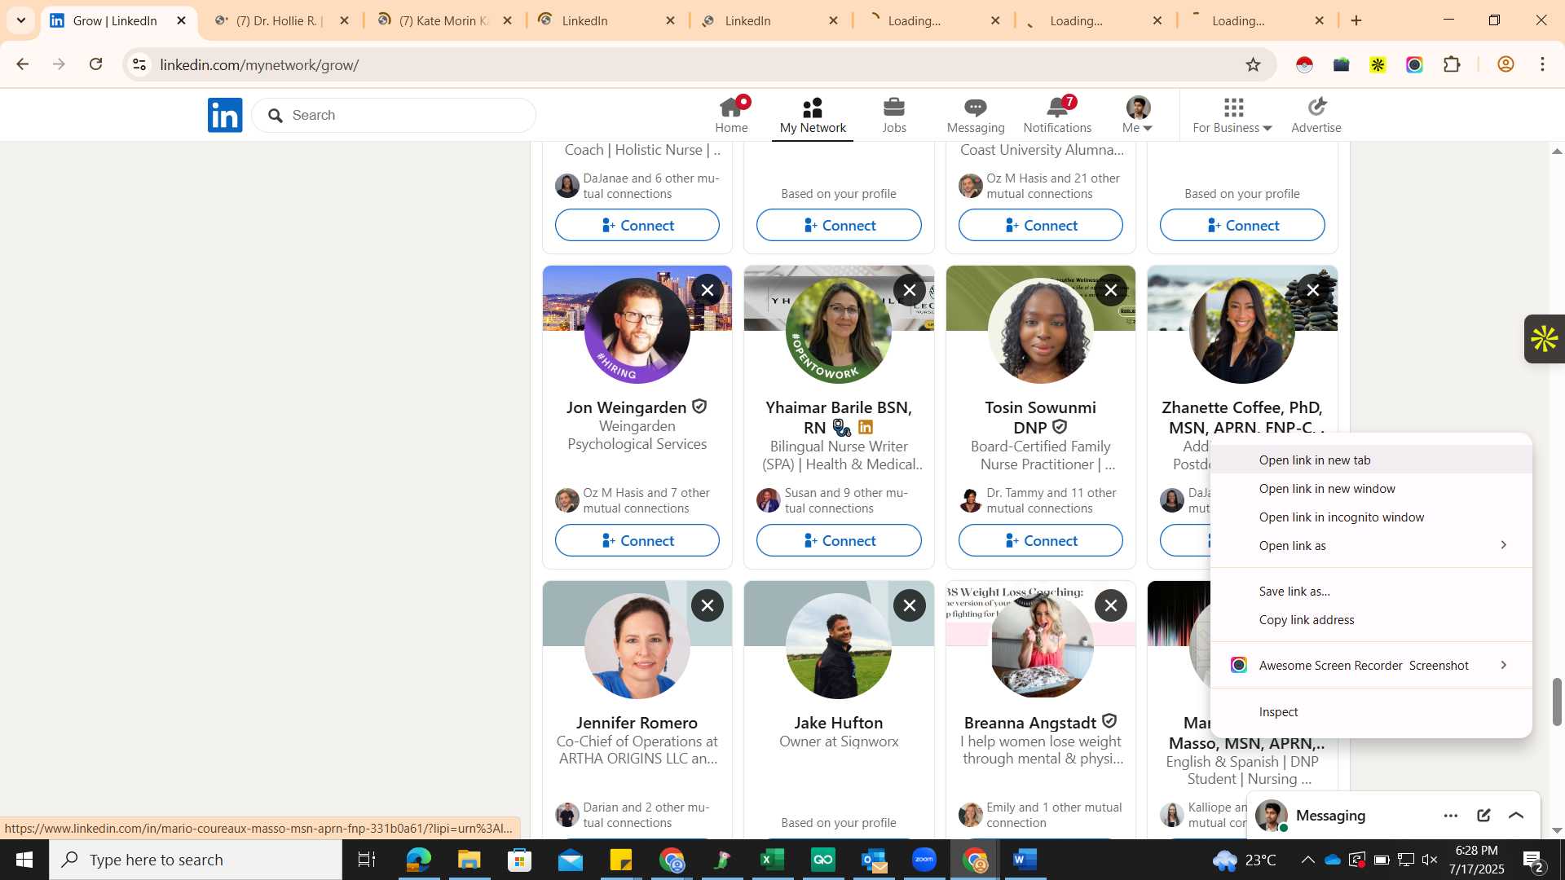Dismiss Zhanette Coffee suggestion card
Image resolution: width=1565 pixels, height=880 pixels.
click(x=1312, y=290)
